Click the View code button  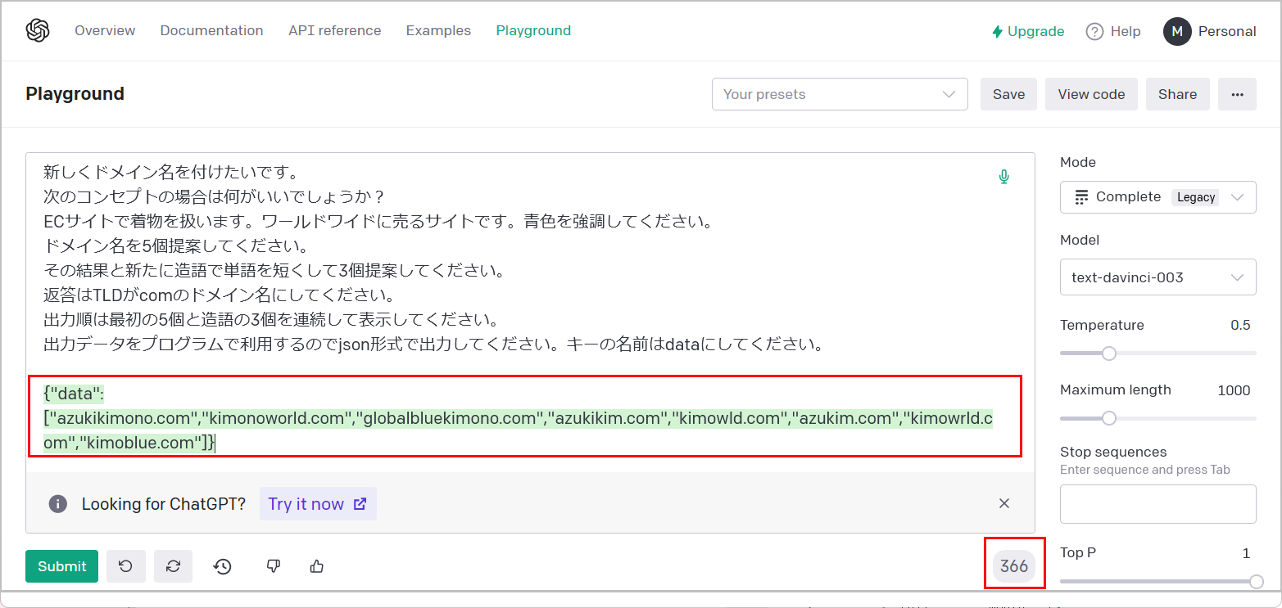pyautogui.click(x=1091, y=94)
